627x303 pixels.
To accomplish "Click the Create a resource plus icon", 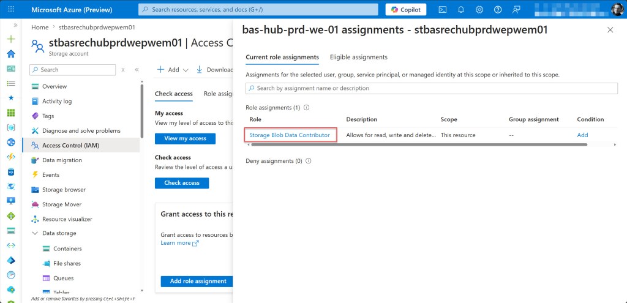I will [10, 39].
